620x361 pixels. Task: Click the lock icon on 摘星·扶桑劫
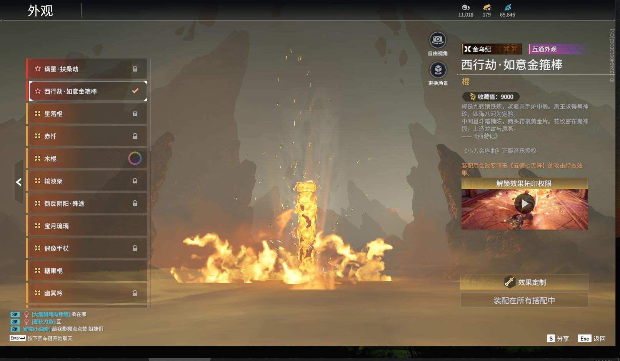point(135,69)
